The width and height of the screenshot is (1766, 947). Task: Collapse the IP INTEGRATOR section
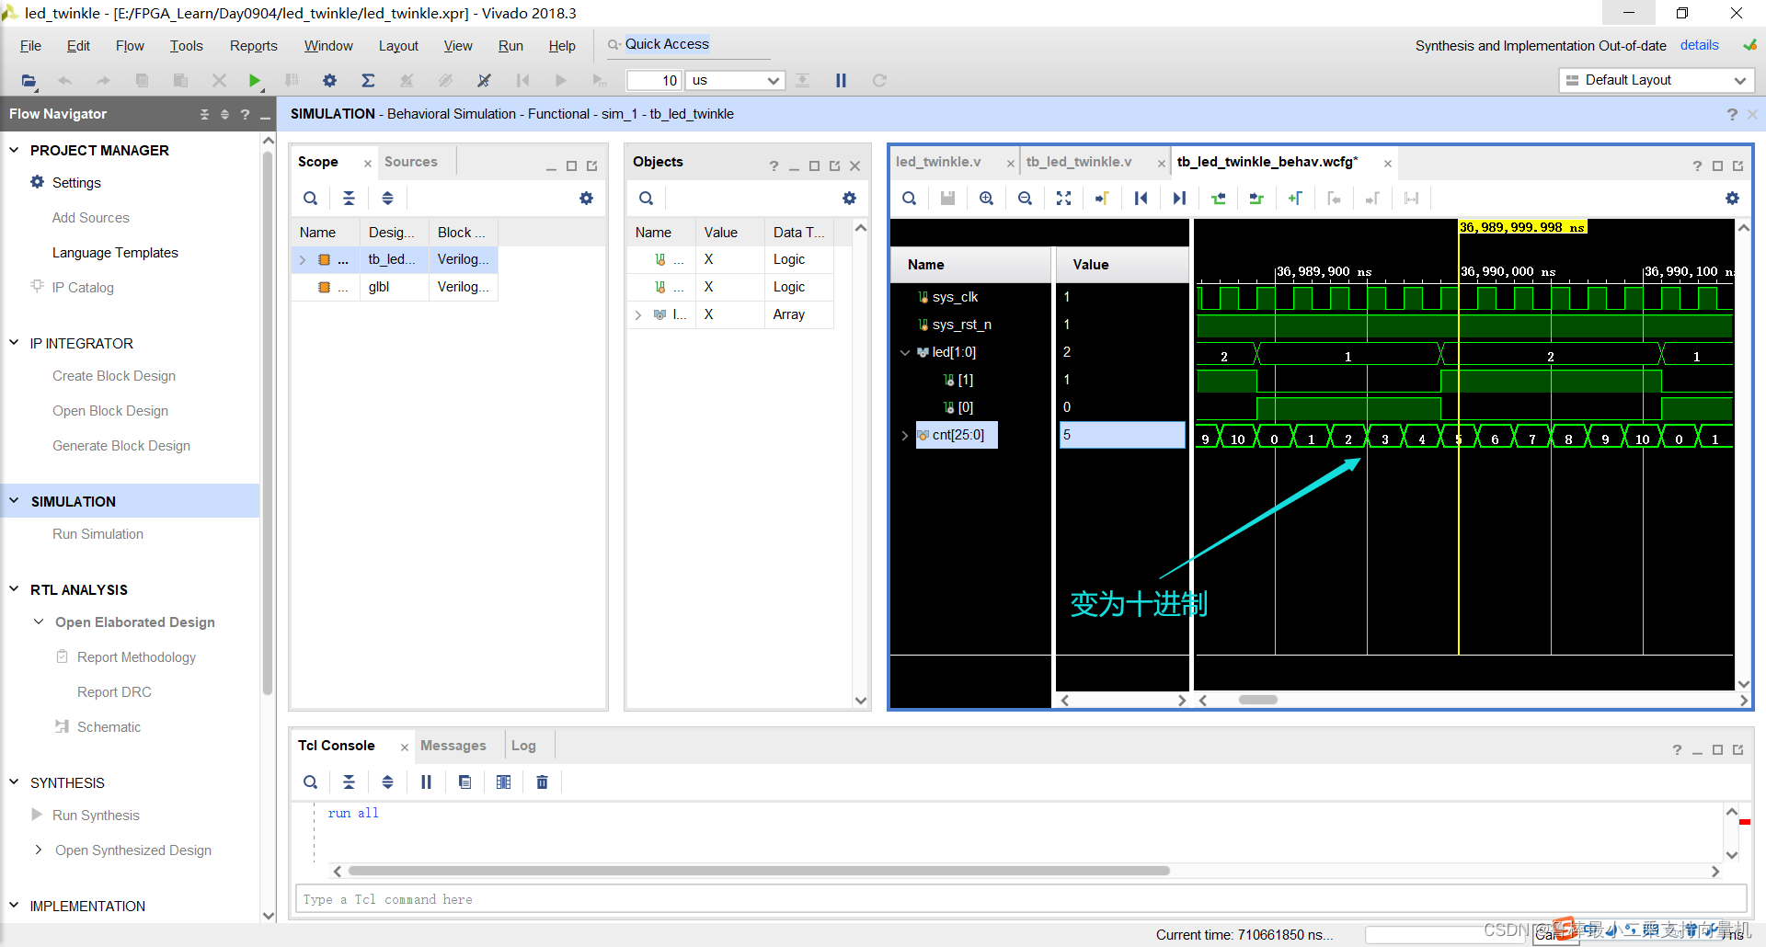coord(14,343)
